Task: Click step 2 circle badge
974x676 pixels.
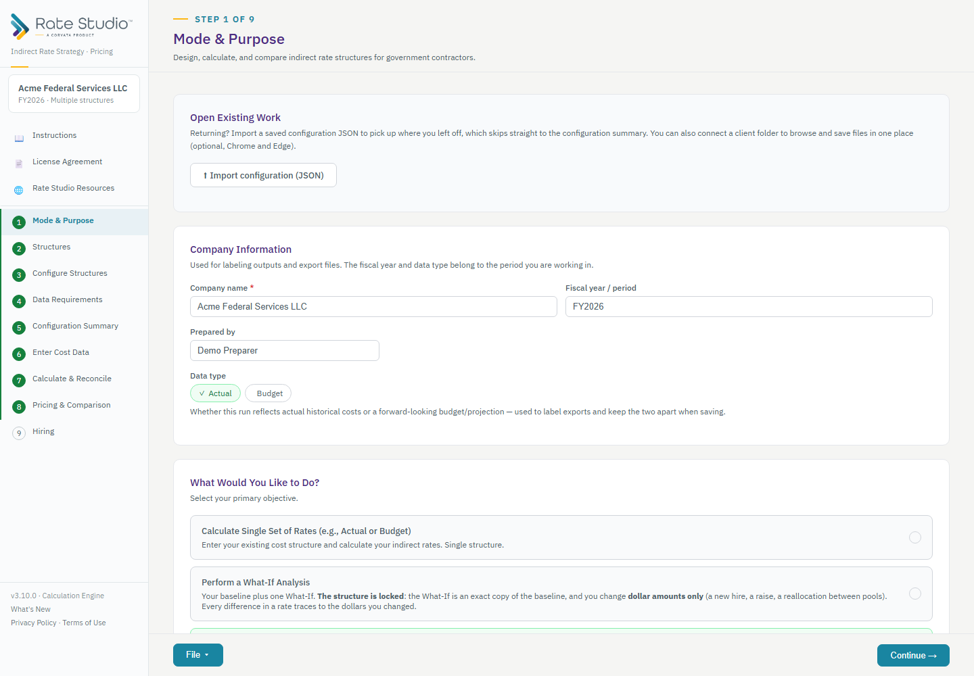Action: click(19, 249)
